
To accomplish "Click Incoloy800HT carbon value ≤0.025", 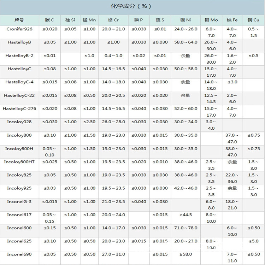I will [x=50, y=162].
